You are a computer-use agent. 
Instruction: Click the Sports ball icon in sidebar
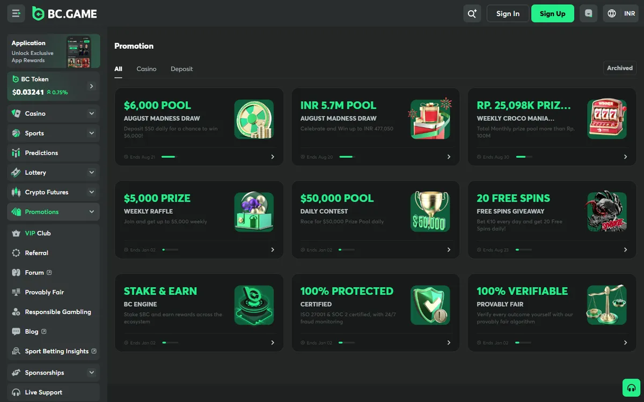[x=16, y=133]
